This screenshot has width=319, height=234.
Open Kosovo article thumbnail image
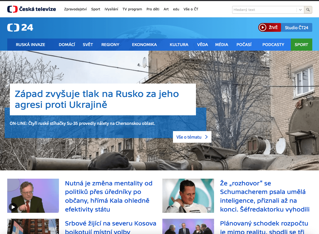33,227
